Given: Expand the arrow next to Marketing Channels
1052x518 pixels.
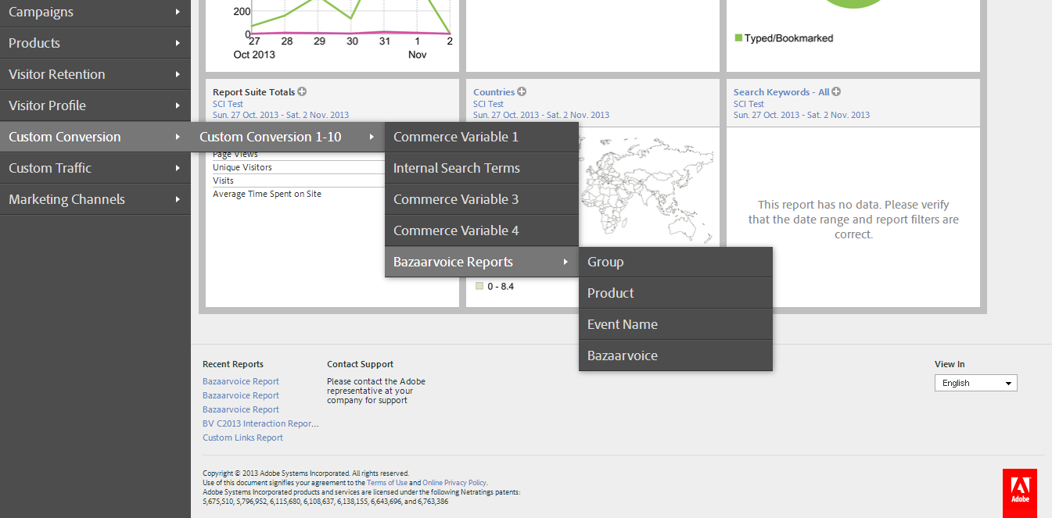Looking at the screenshot, I should pyautogui.click(x=178, y=199).
